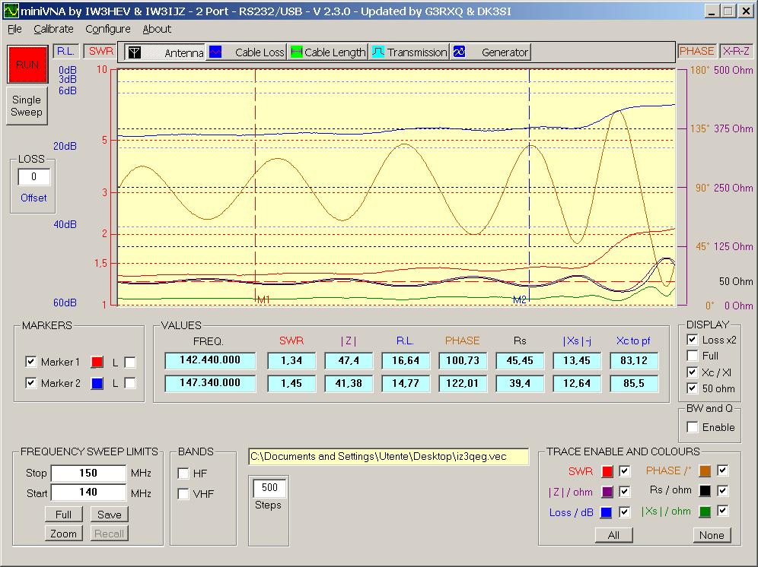Enable Marker 2 L lock checkbox
Image resolution: width=758 pixels, height=567 pixels.
tap(129, 383)
